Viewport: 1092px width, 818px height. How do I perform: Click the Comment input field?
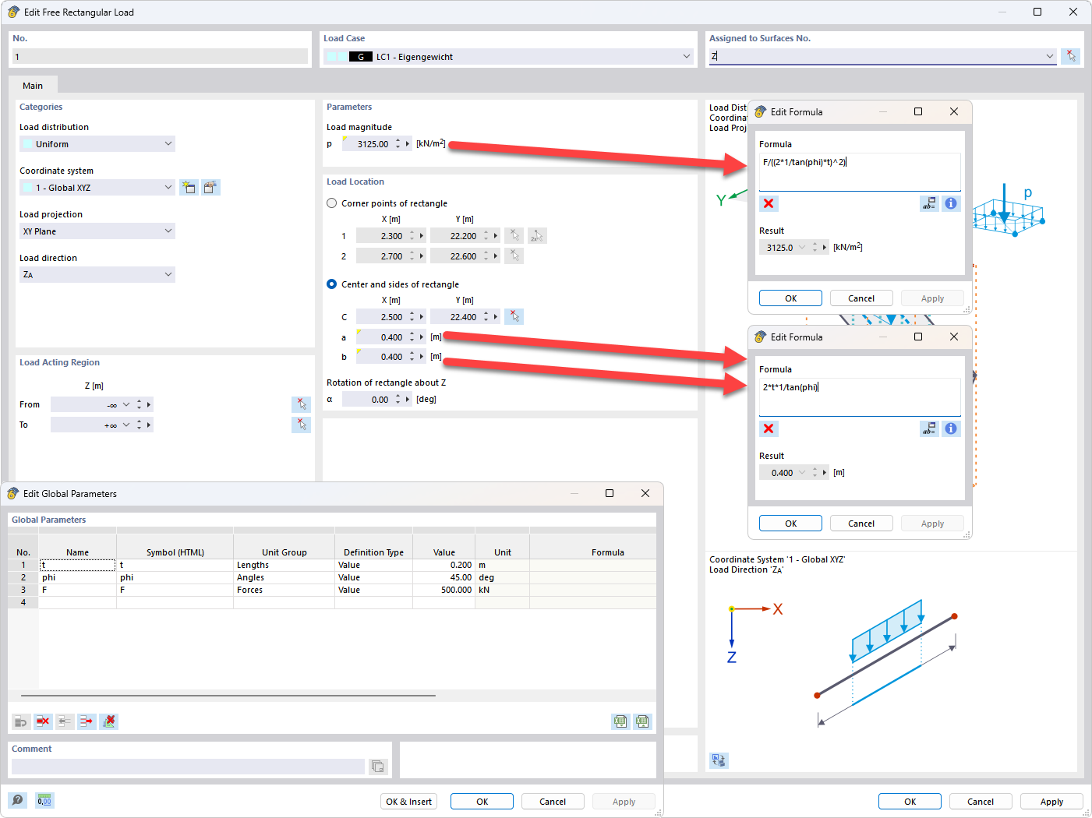click(x=188, y=767)
